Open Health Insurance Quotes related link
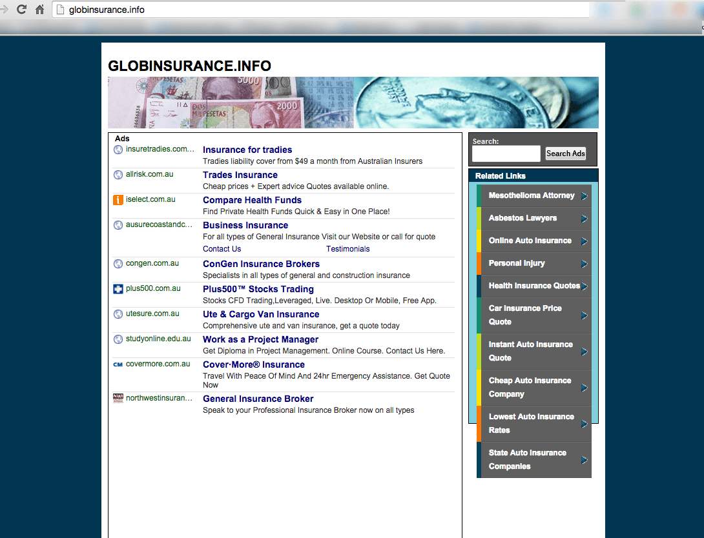The width and height of the screenshot is (704, 538). (534, 286)
